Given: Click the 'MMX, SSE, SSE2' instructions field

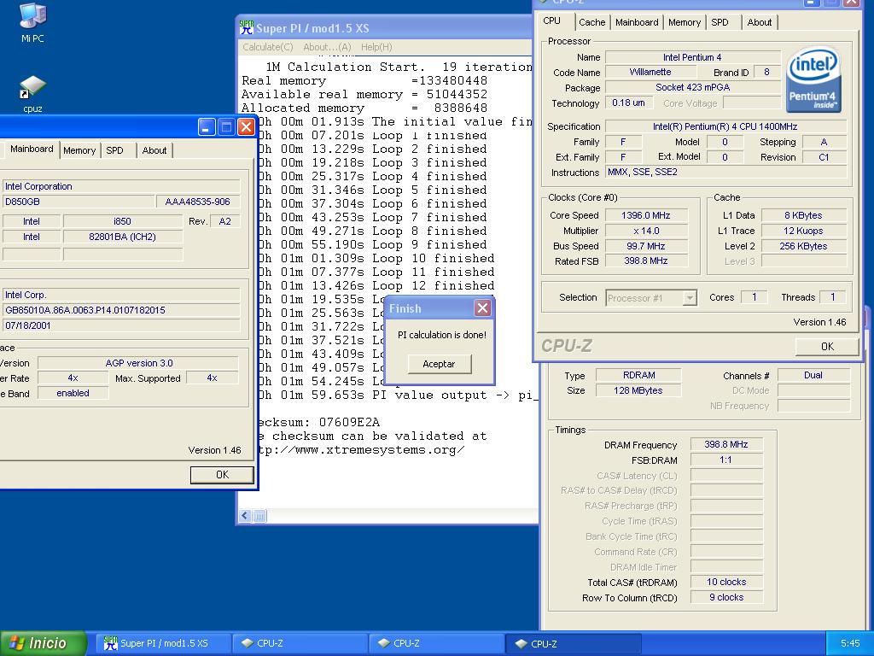Looking at the screenshot, I should pyautogui.click(x=725, y=173).
